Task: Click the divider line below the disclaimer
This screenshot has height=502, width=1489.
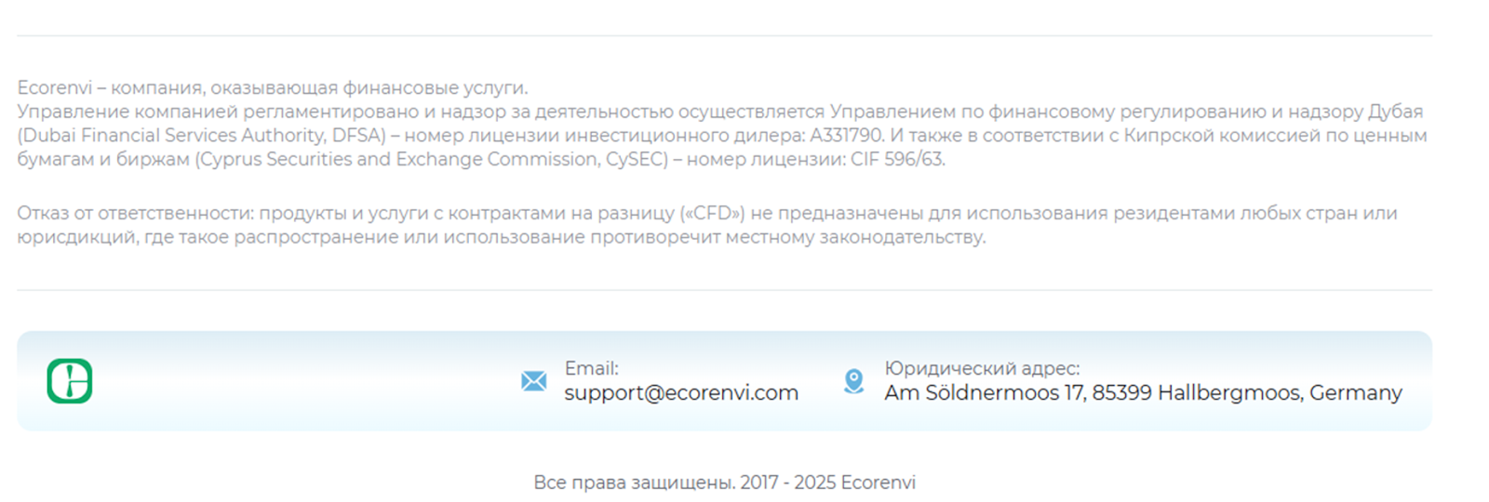Action: click(x=724, y=290)
